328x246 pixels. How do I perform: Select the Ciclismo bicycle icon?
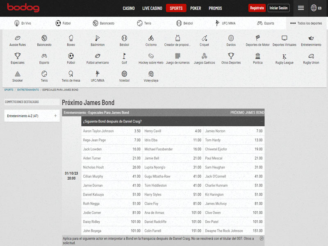pos(151,38)
